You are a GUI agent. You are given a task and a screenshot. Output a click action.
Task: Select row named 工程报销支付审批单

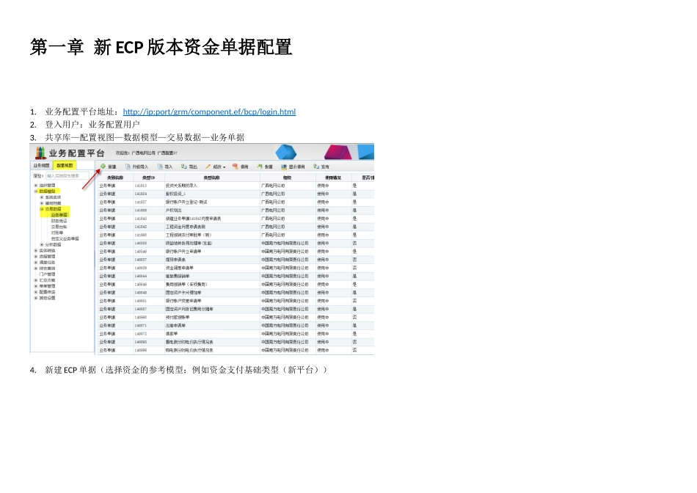236,235
